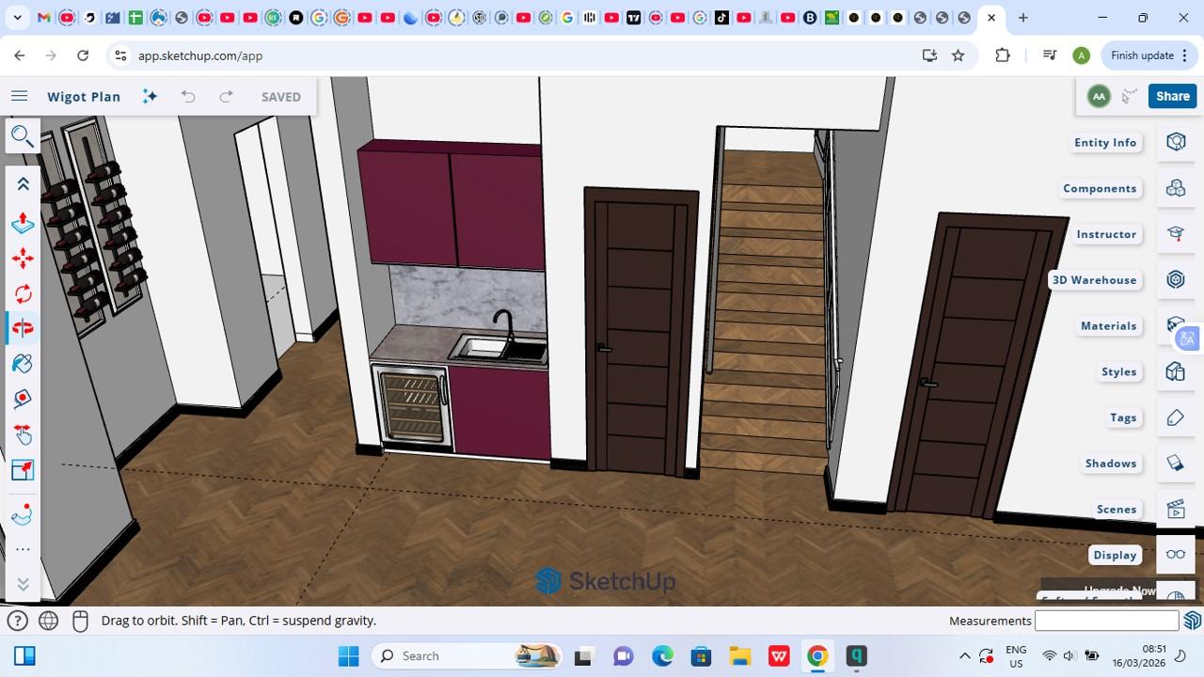1204x677 pixels.
Task: Collapse the left toolbar with up chevrons
Action: pos(23,184)
